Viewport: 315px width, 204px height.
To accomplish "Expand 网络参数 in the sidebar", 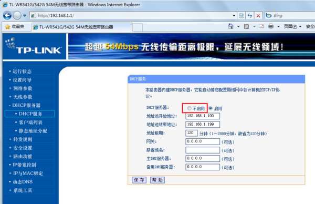I will [23, 88].
